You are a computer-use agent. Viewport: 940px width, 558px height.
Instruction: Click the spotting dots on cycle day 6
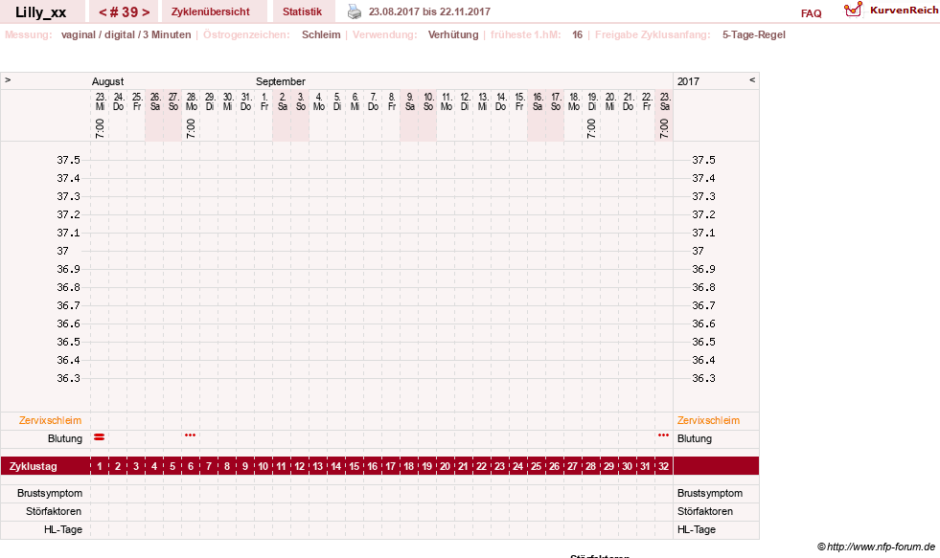(190, 435)
